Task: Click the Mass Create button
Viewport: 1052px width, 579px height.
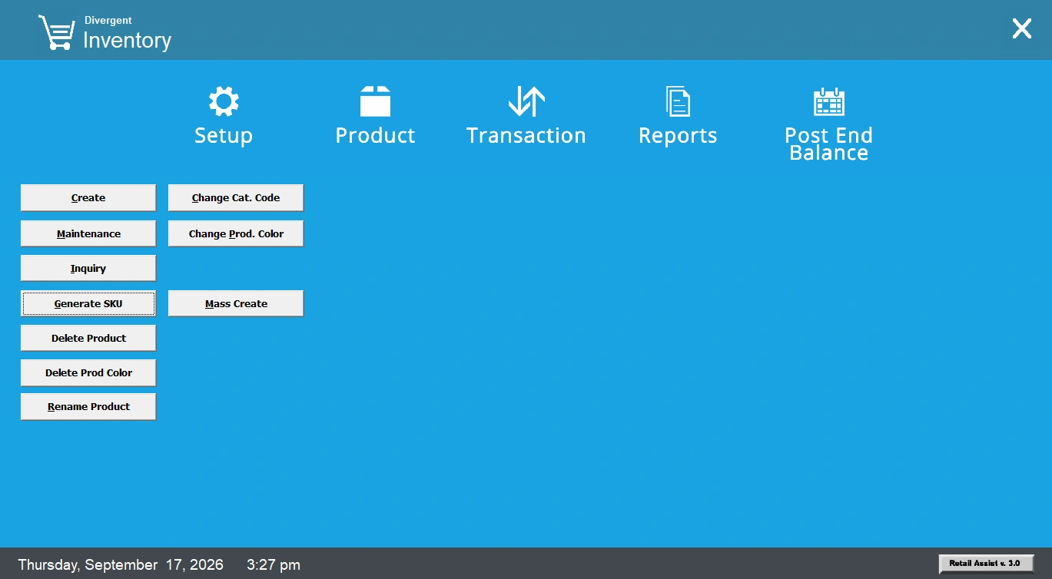Action: (236, 303)
